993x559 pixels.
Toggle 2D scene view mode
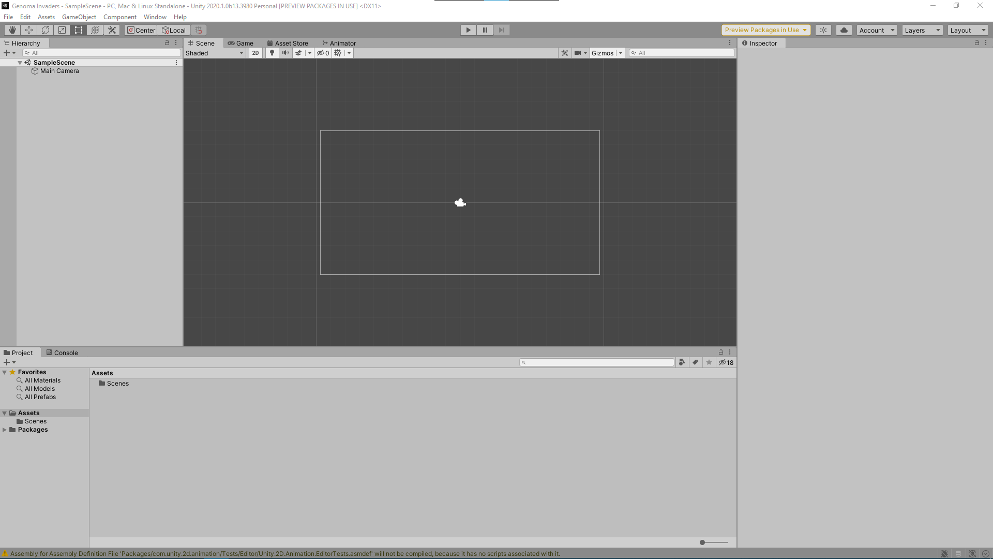pos(255,53)
